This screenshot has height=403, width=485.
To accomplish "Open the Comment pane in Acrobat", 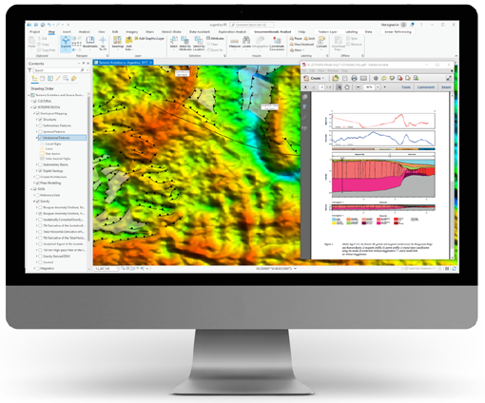I will 425,86.
